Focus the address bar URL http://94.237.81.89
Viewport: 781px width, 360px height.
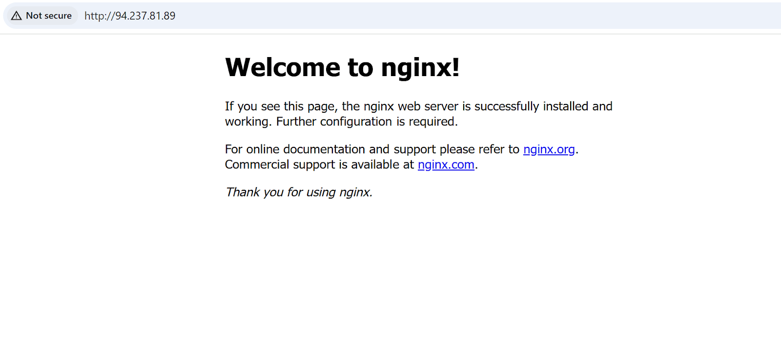[130, 16]
